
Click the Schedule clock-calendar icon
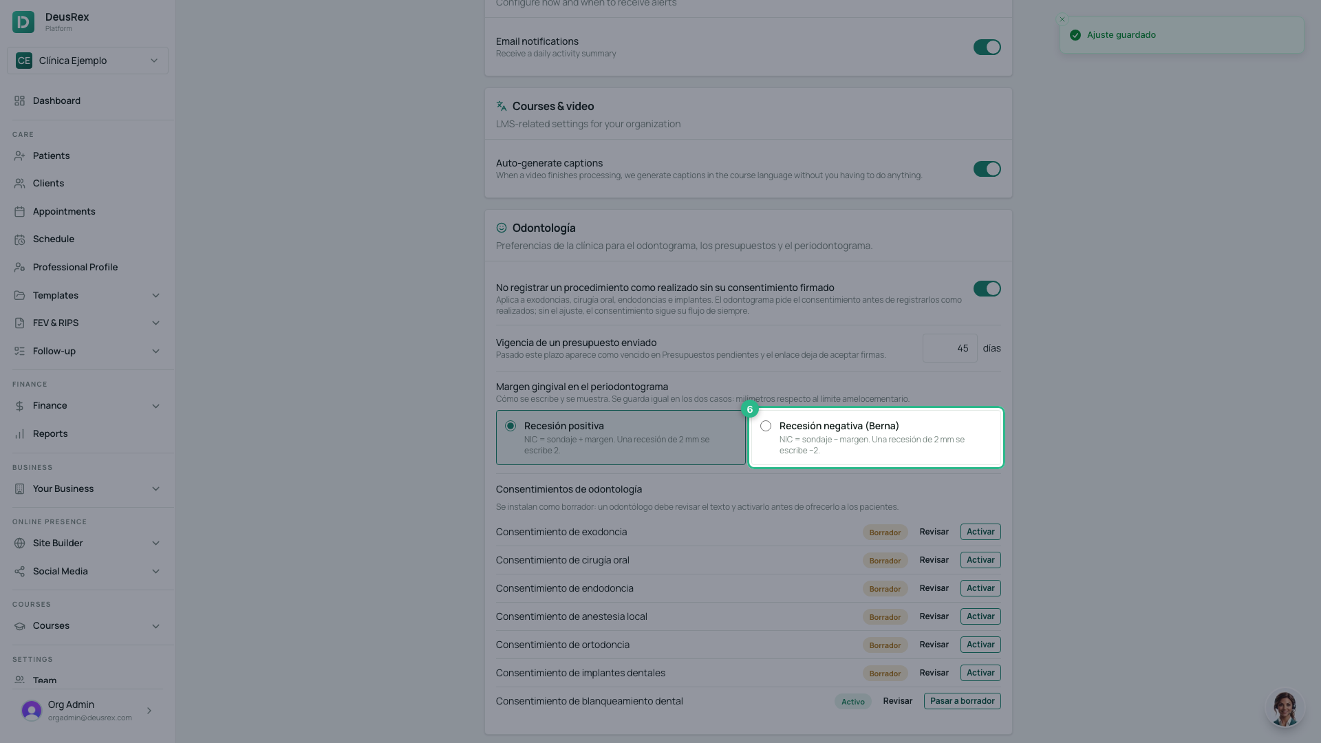[x=19, y=239]
